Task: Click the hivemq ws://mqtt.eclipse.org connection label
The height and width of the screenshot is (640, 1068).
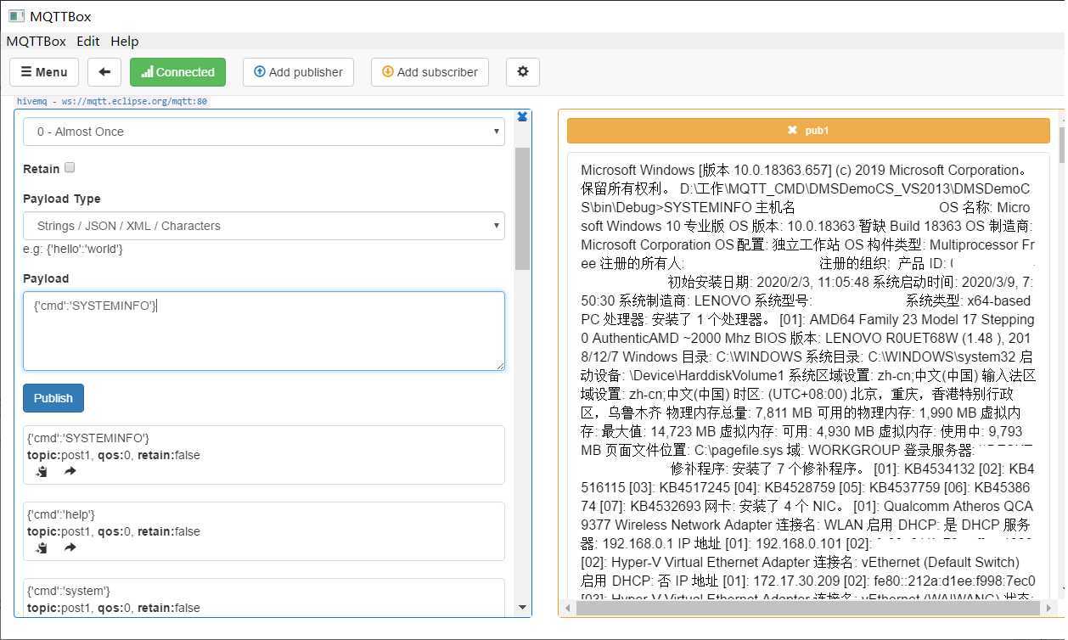Action: click(x=111, y=101)
